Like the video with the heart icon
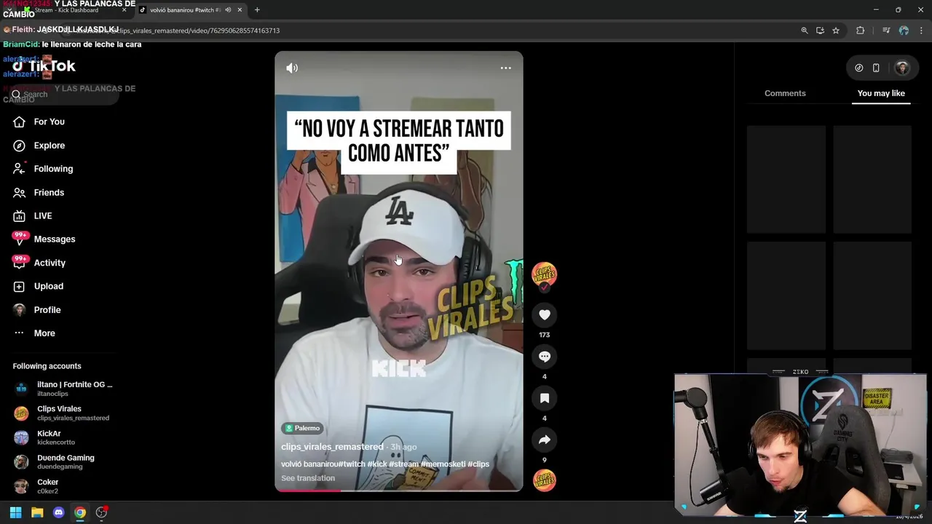Image resolution: width=932 pixels, height=524 pixels. coord(544,314)
